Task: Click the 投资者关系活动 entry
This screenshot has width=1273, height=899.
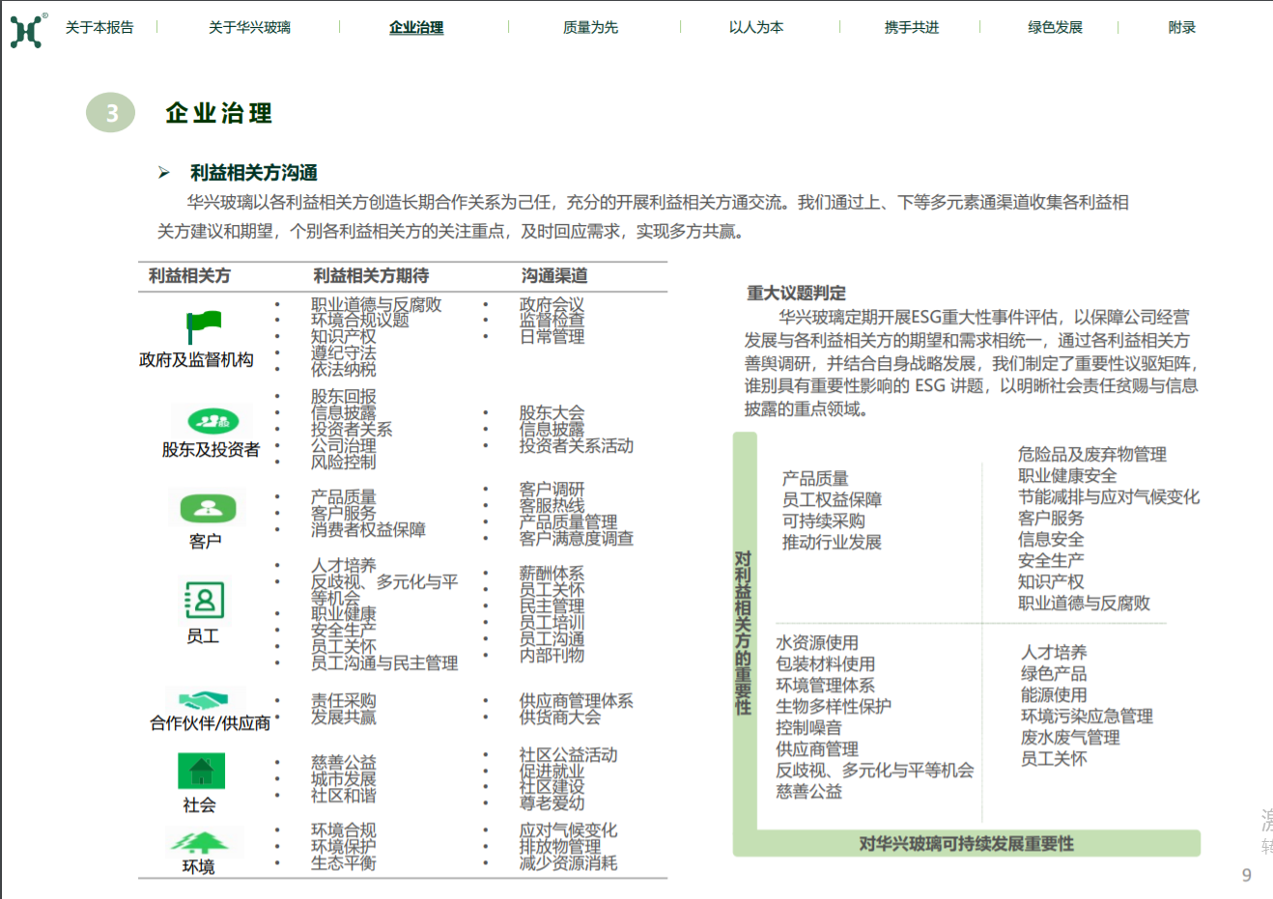Action: 577,446
